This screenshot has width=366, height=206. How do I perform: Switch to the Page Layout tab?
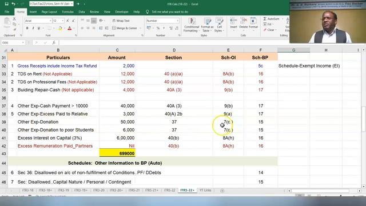pyautogui.click(x=49, y=11)
